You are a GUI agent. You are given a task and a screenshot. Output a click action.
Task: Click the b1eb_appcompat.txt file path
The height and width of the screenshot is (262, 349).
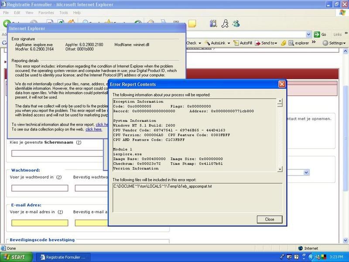click(x=163, y=186)
